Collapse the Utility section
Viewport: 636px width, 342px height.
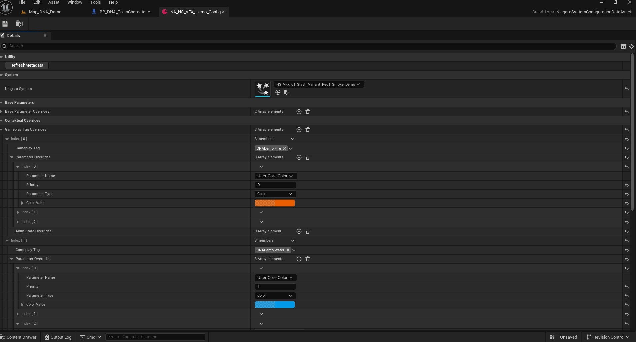tap(2, 57)
